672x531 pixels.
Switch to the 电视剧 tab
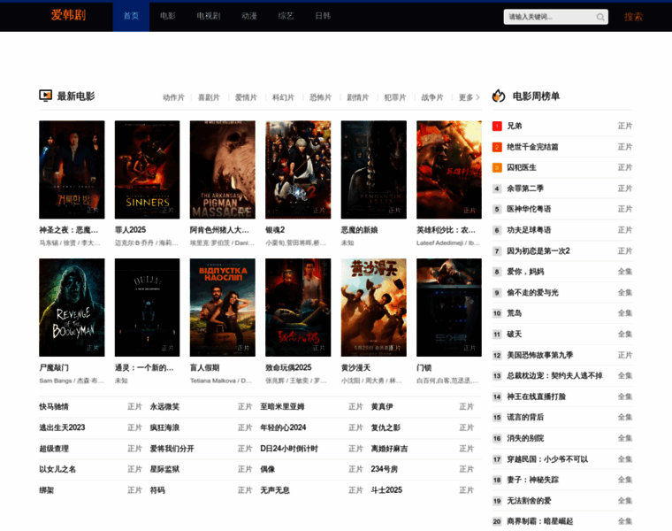click(x=209, y=16)
